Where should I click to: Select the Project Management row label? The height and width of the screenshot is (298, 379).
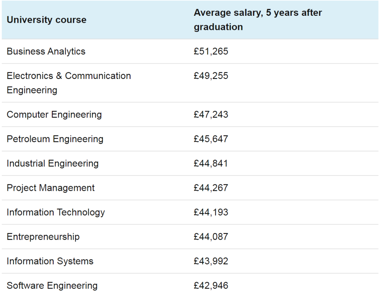[x=51, y=188]
